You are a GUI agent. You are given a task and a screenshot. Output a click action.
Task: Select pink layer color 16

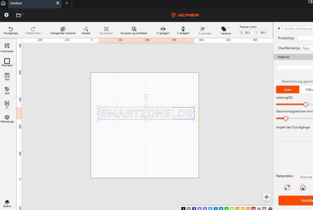tap(264, 208)
